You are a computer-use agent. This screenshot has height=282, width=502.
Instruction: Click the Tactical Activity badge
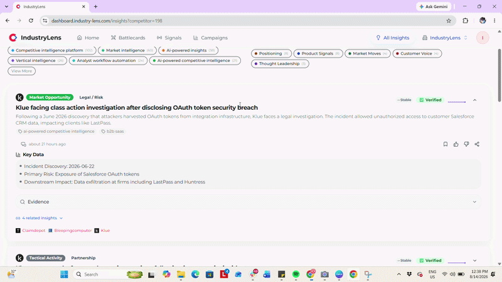coord(45,258)
